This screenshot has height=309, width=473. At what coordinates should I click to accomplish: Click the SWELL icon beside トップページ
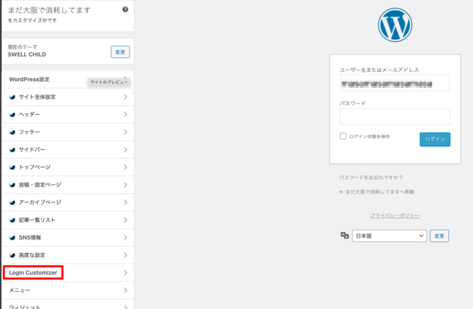click(x=12, y=167)
